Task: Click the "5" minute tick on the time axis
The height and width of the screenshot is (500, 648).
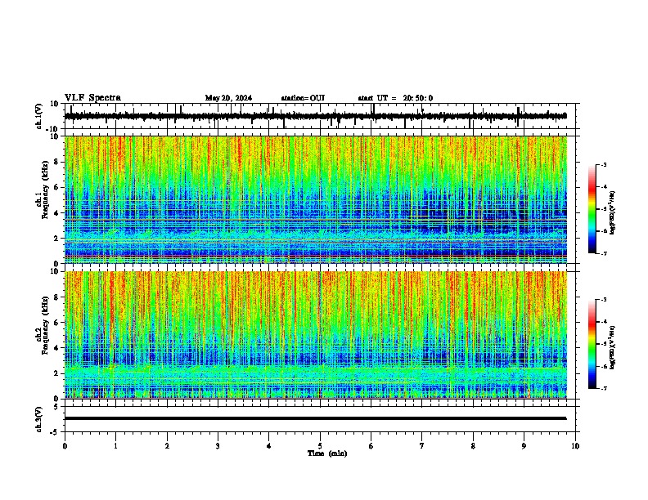Action: tap(320, 446)
